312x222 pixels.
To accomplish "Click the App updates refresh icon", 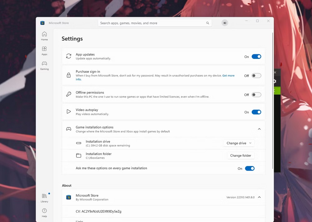I will 69,56.
